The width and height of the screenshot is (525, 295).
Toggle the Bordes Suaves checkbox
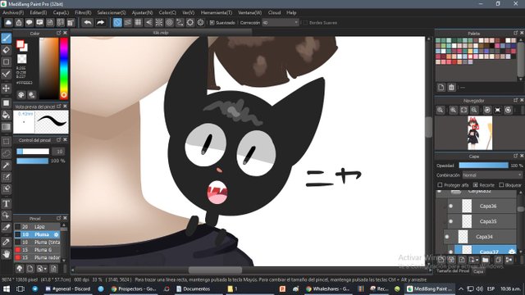[305, 23]
